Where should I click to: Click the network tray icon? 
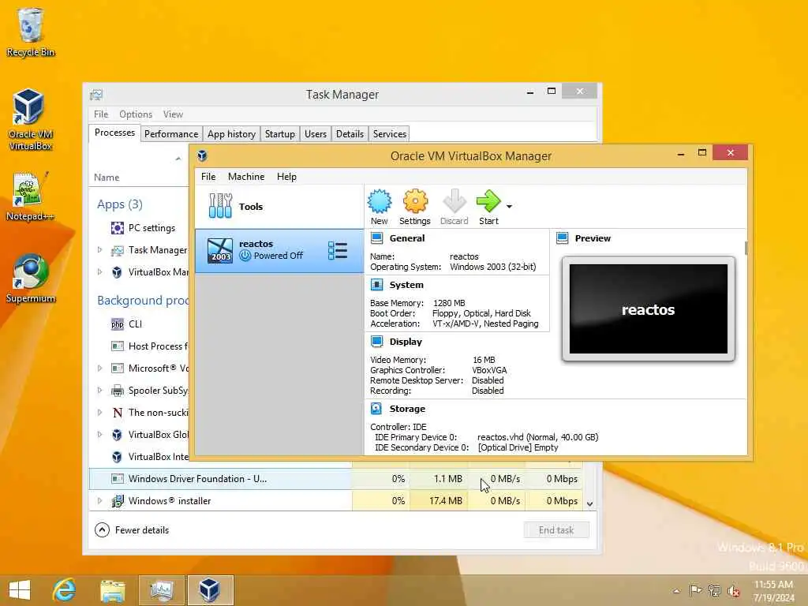click(714, 590)
